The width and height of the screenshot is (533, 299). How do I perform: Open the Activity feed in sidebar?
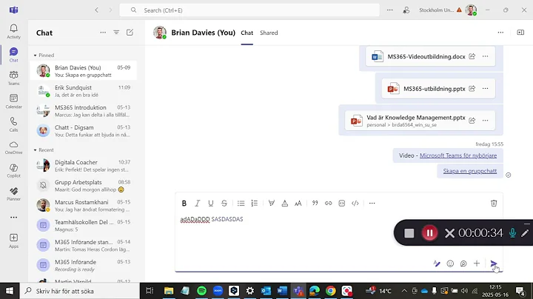[x=13, y=31]
